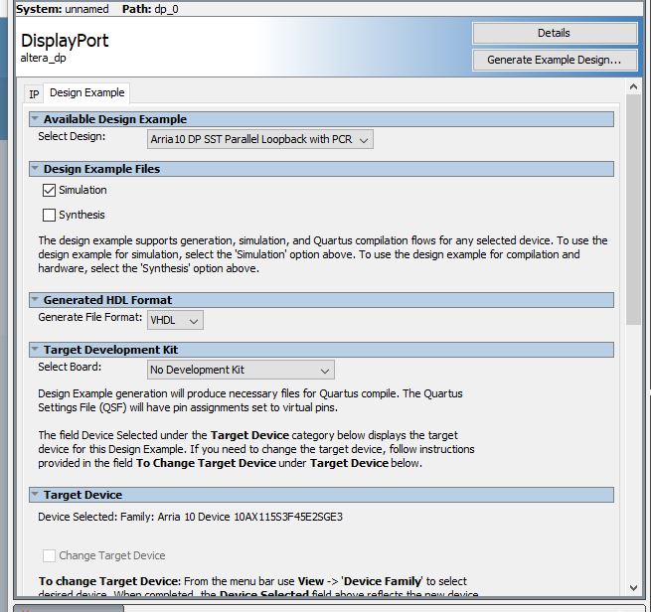The width and height of the screenshot is (651, 612).
Task: Collapse the Design Example Files section
Action: pos(36,169)
